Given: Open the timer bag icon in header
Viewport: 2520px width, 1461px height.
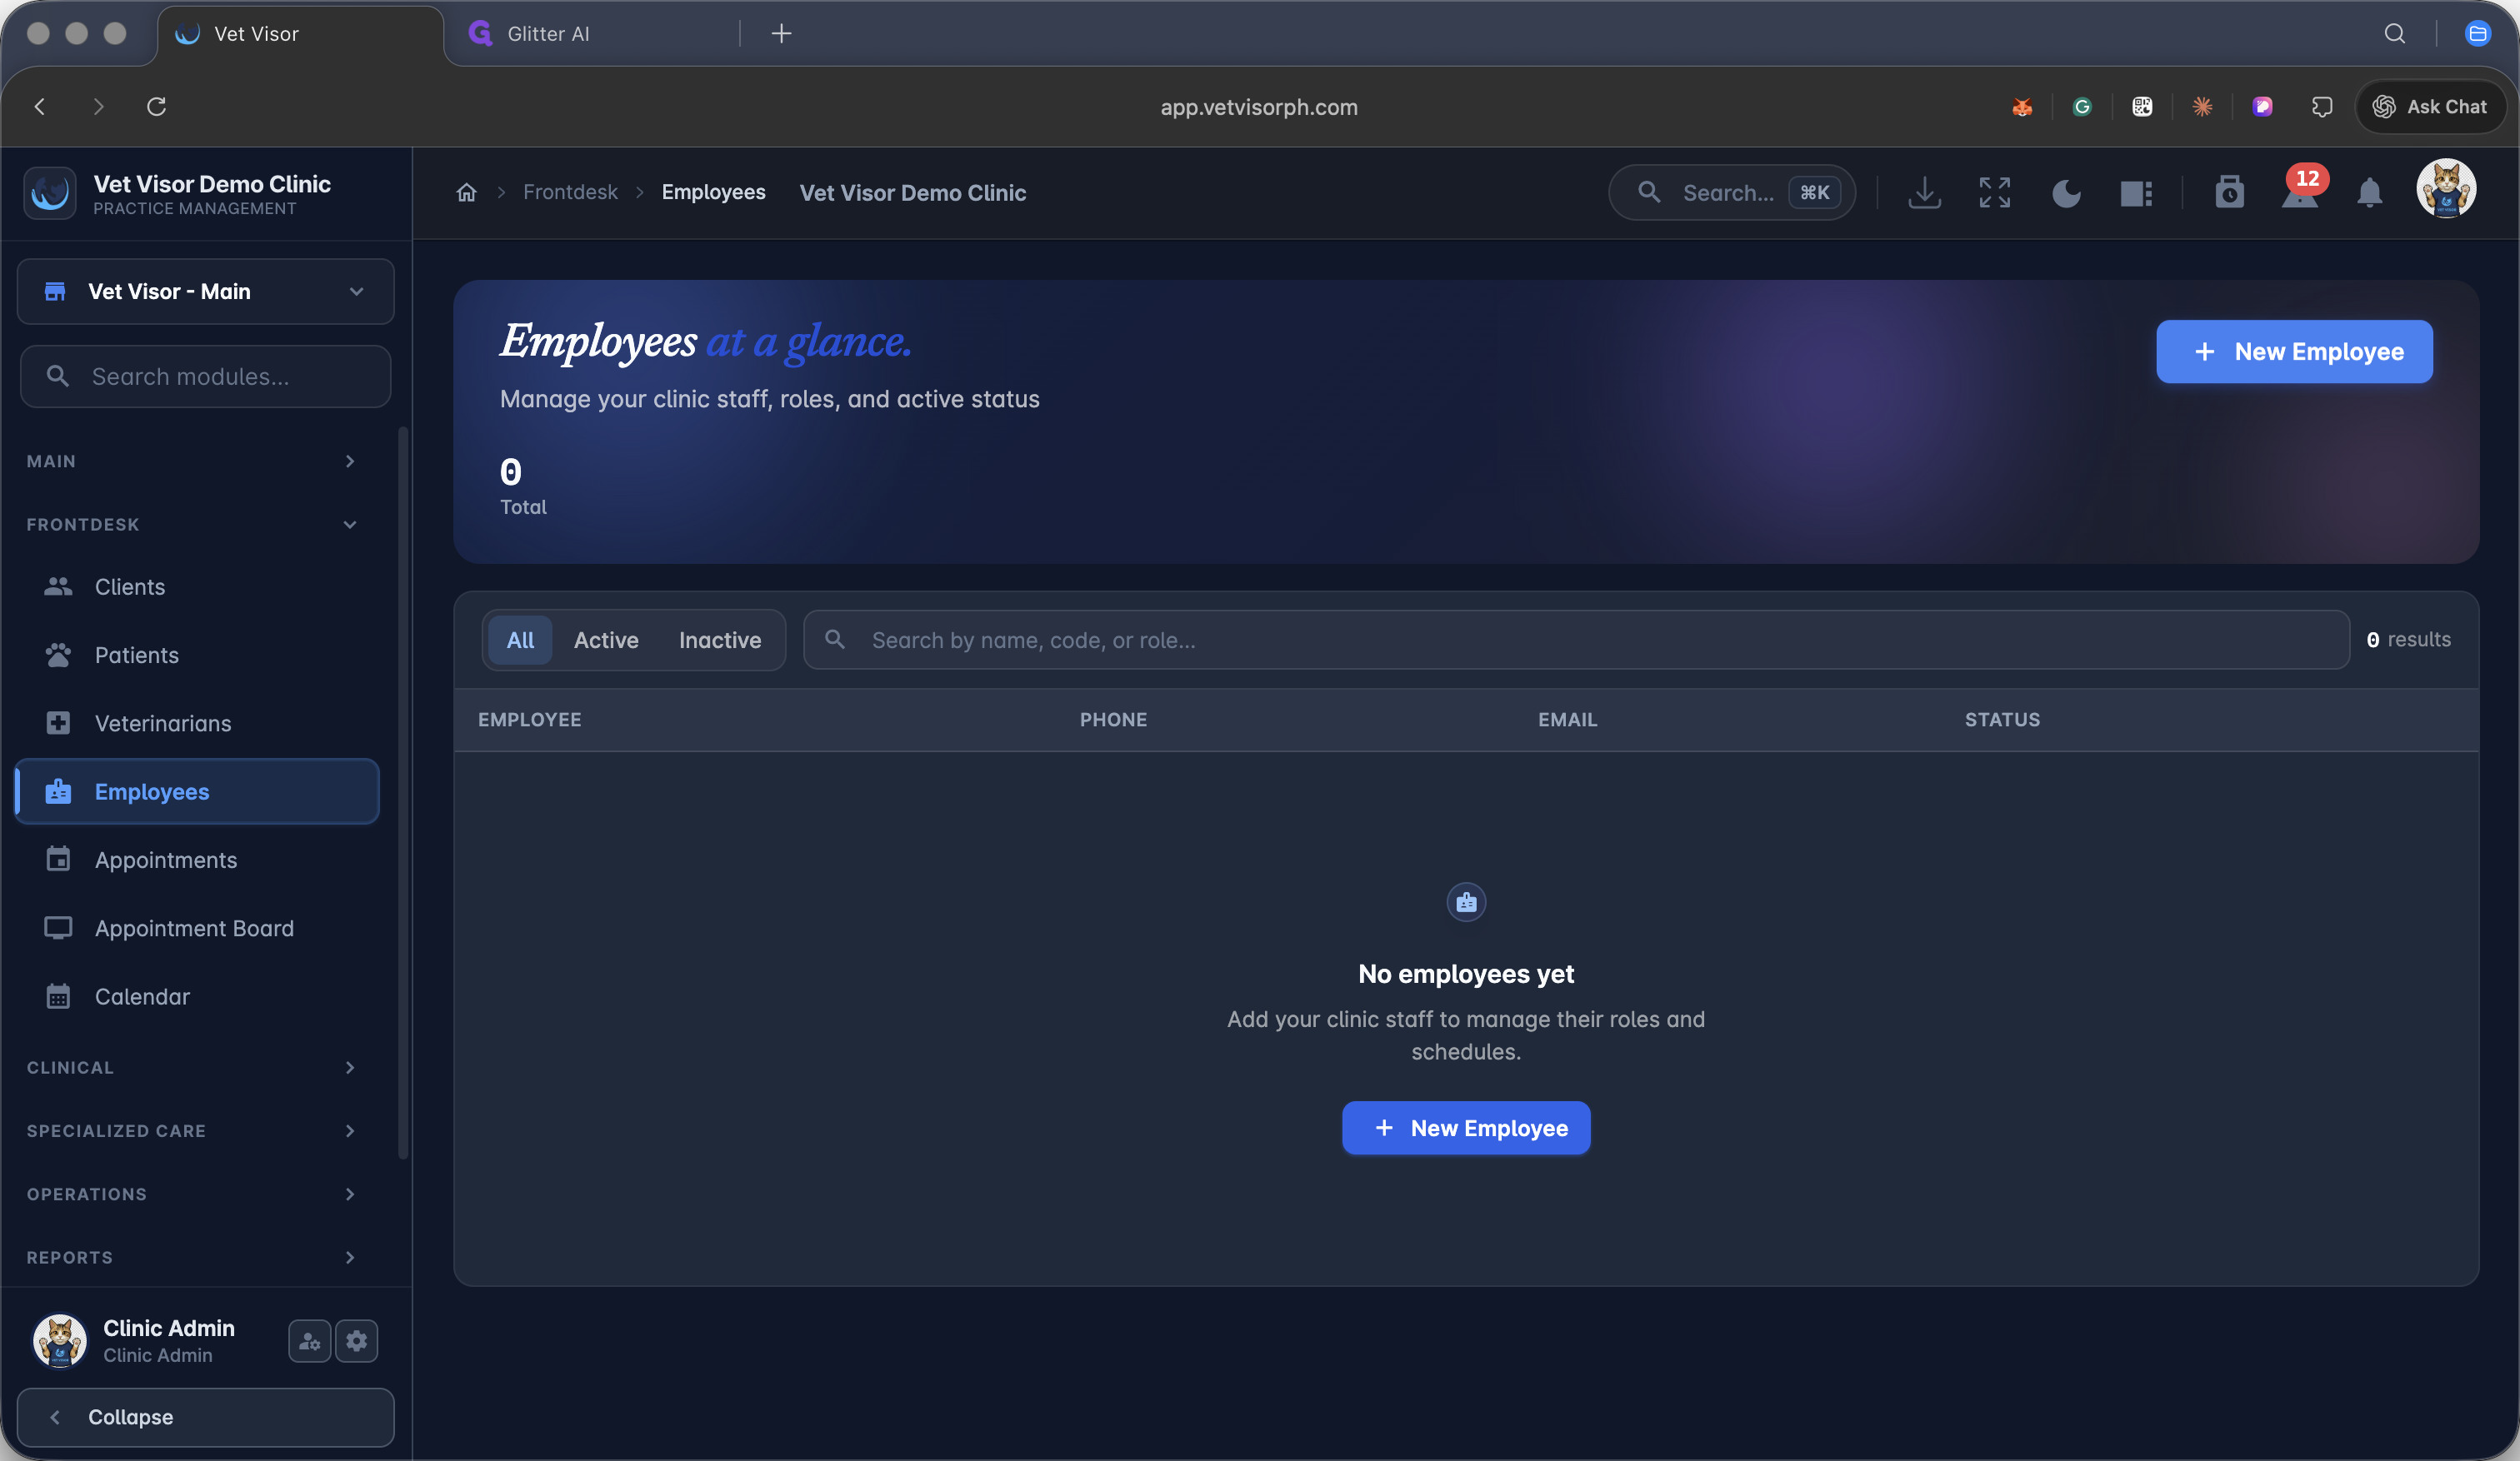Looking at the screenshot, I should (x=2229, y=192).
